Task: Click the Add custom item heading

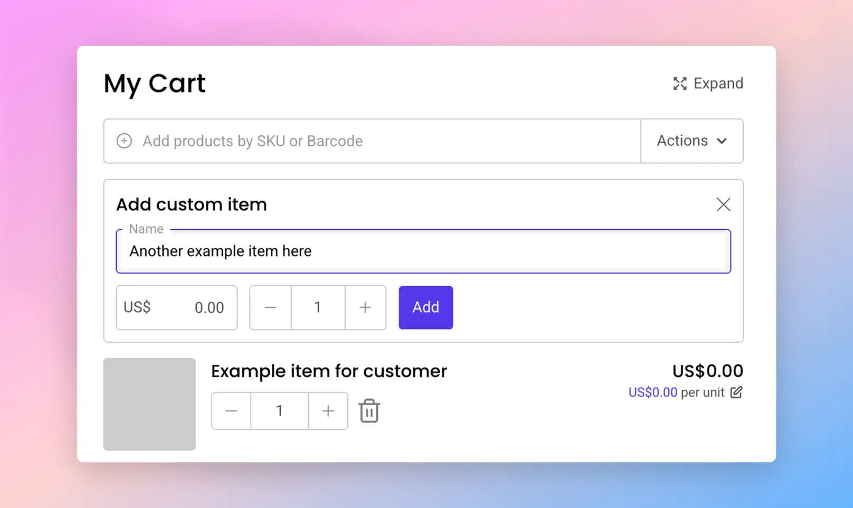Action: tap(192, 204)
